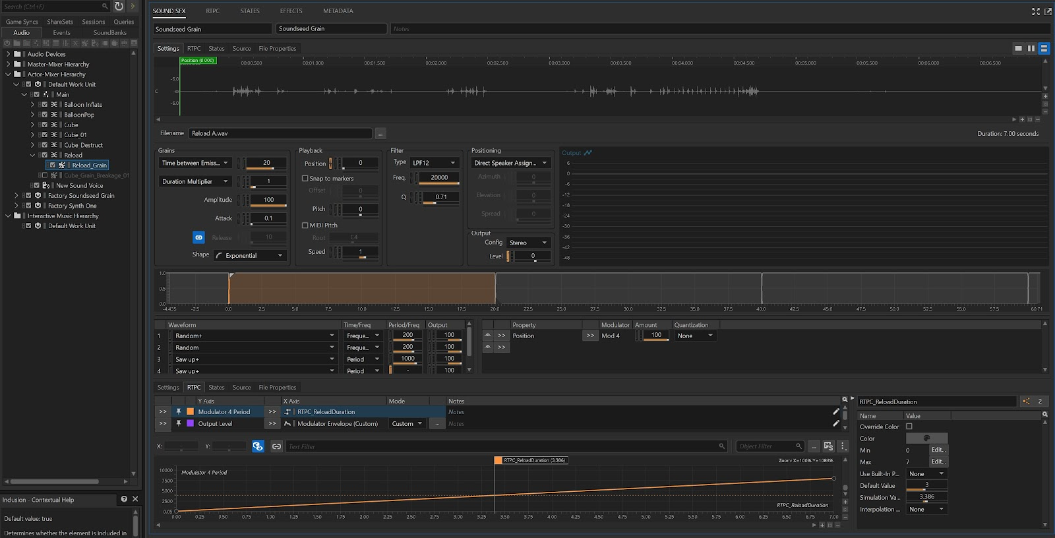The height and width of the screenshot is (538, 1055).
Task: Open the Shape Exponential dropdown
Action: (x=250, y=256)
